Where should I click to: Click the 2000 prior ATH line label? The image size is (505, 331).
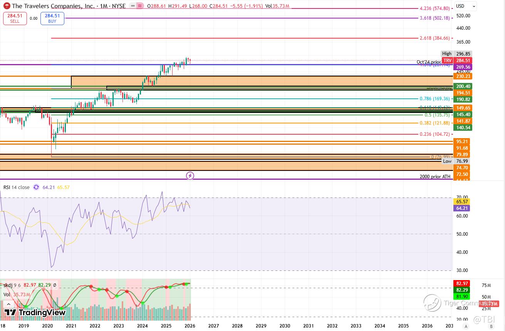(x=435, y=177)
